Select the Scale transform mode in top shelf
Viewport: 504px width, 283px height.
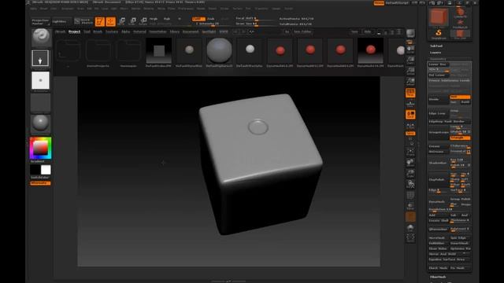pos(132,21)
